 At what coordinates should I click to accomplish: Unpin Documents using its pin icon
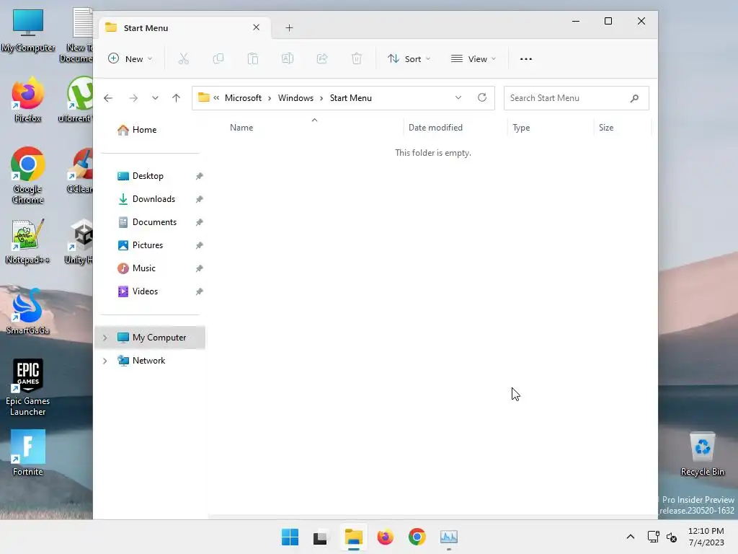(x=199, y=222)
